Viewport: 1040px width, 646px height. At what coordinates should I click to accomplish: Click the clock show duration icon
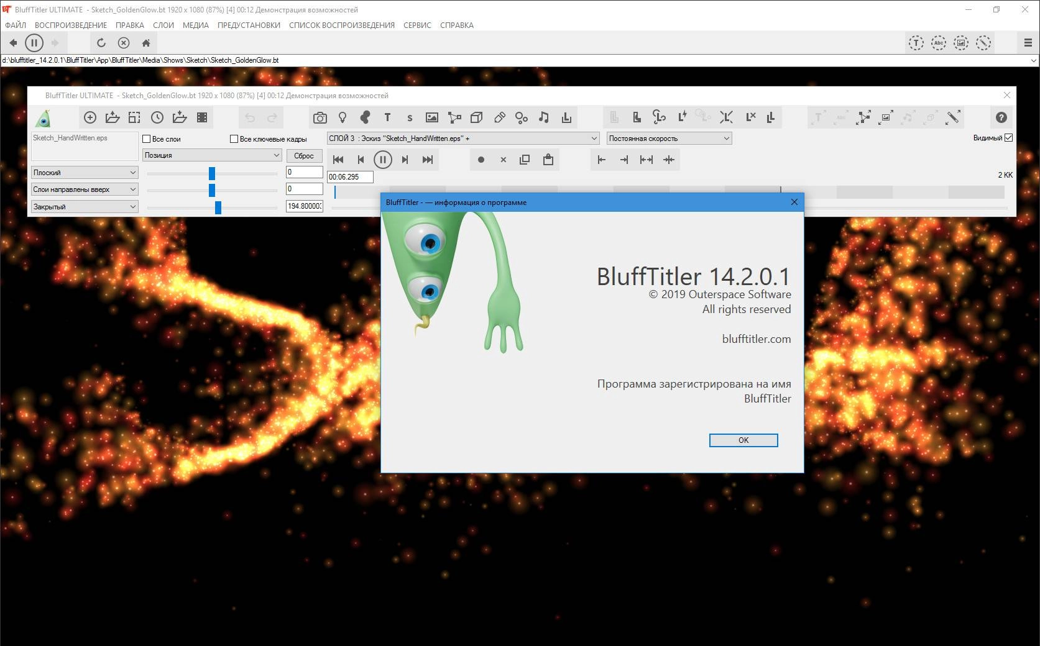coord(157,117)
